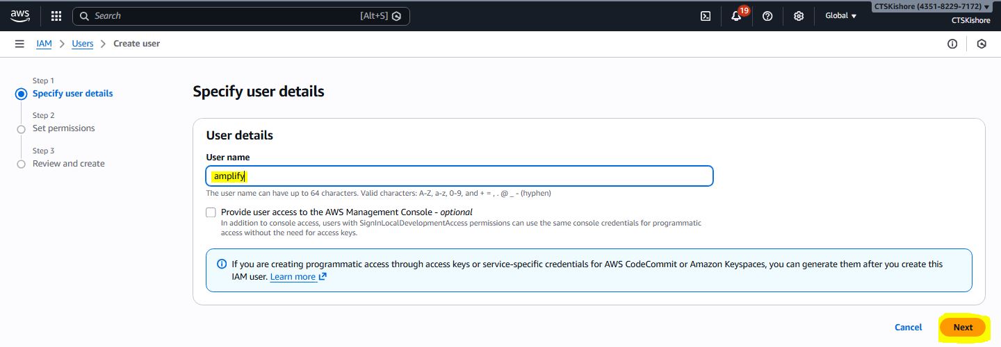Click the AWS logo home icon

(20, 16)
